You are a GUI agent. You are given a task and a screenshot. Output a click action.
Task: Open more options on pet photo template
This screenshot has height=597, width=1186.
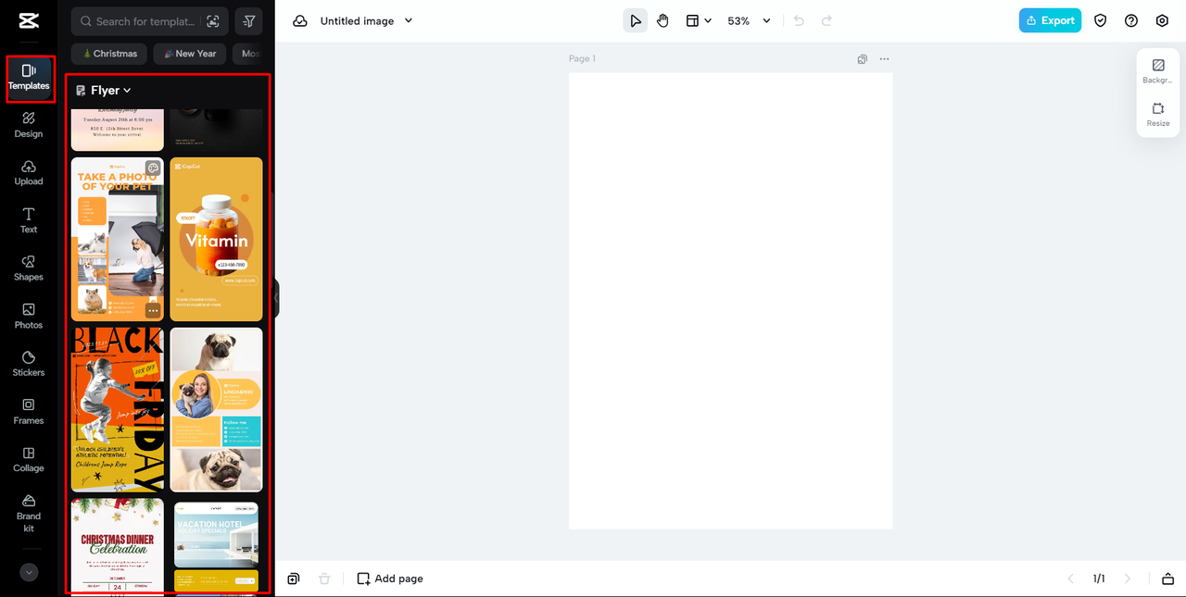[x=153, y=310]
